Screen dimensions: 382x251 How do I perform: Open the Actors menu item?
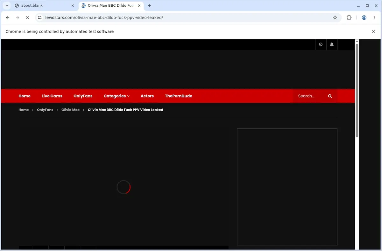[x=147, y=96]
